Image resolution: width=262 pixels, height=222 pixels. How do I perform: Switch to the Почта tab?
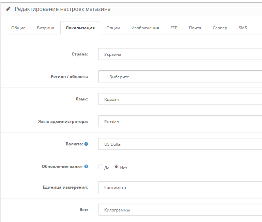point(195,28)
